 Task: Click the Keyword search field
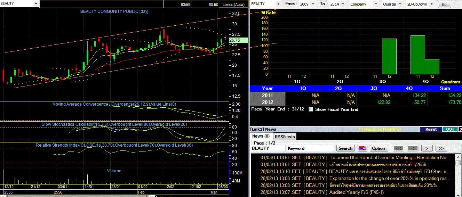310,148
